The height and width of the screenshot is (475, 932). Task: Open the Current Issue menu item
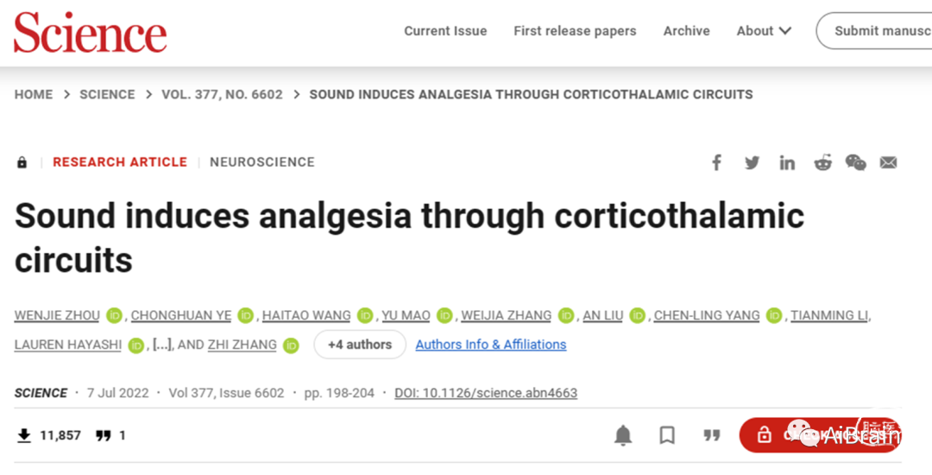pyautogui.click(x=445, y=31)
